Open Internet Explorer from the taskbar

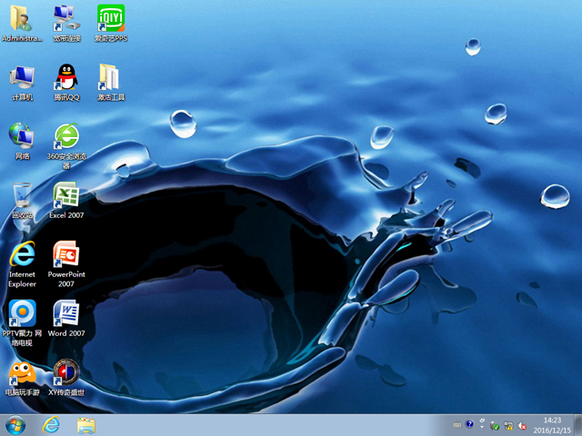pos(51,425)
